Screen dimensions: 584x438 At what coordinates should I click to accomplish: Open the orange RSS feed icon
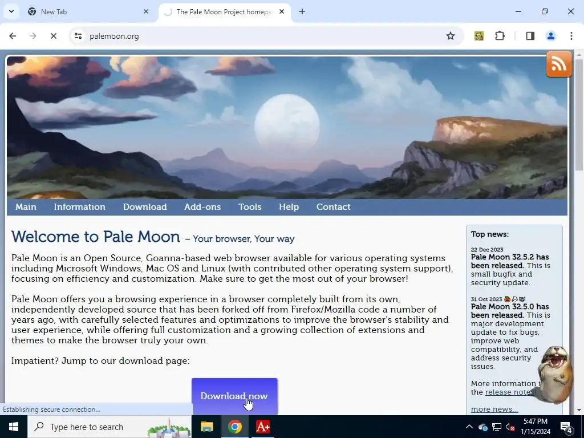(559, 64)
